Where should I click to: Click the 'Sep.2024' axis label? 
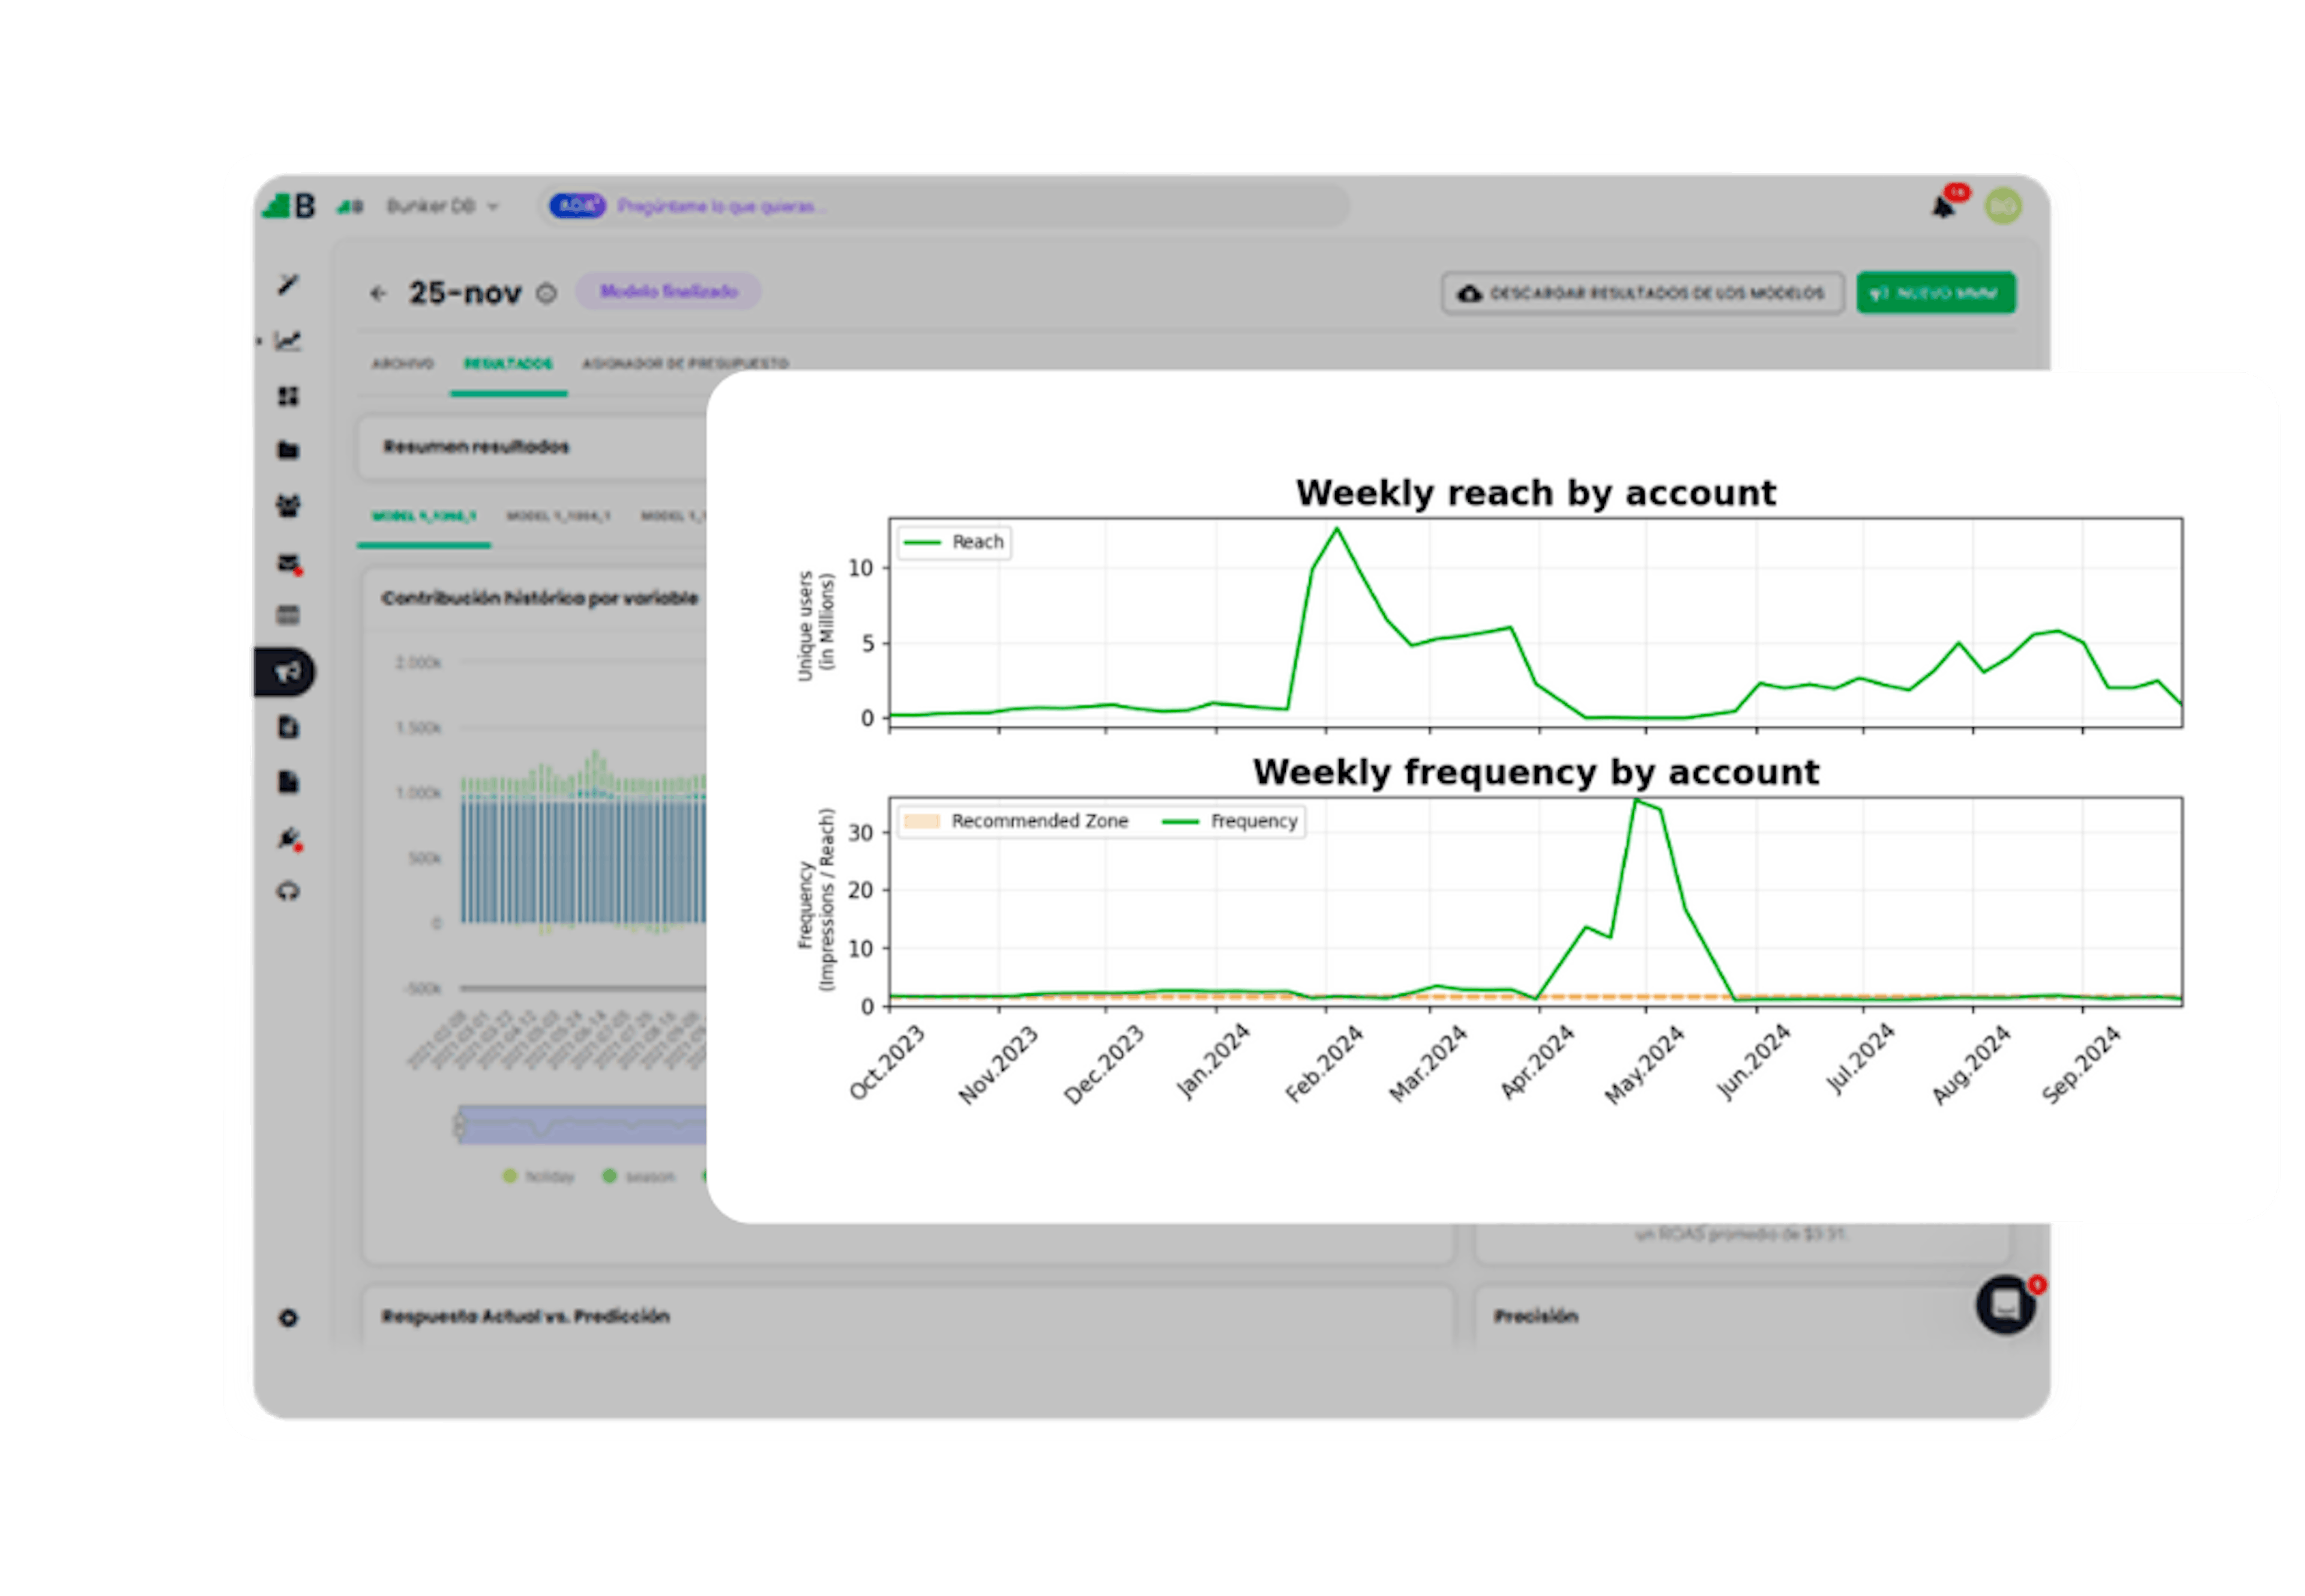2080,1064
